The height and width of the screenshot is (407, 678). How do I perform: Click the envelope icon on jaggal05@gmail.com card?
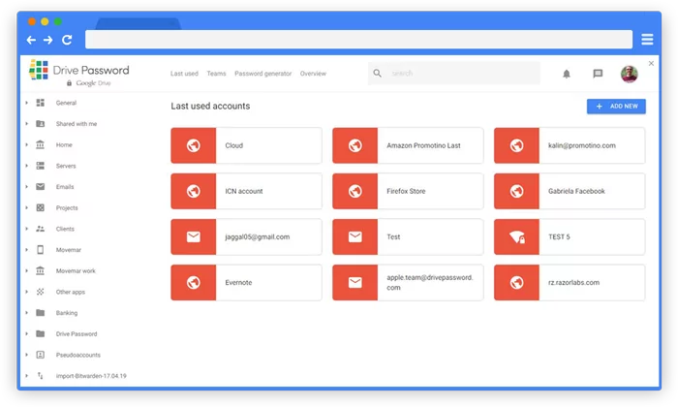[194, 236]
